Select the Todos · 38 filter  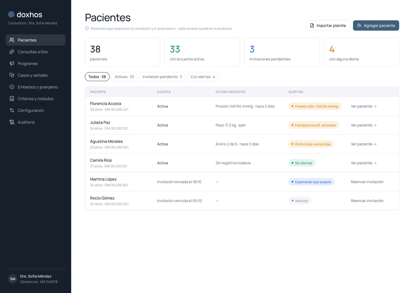point(97,77)
